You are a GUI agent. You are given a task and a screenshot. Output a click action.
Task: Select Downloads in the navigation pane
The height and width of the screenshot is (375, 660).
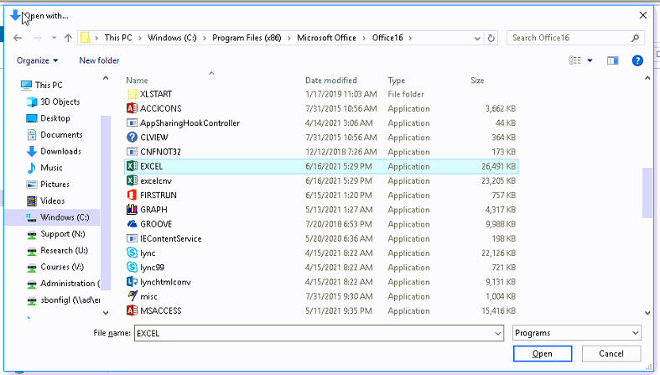click(60, 151)
